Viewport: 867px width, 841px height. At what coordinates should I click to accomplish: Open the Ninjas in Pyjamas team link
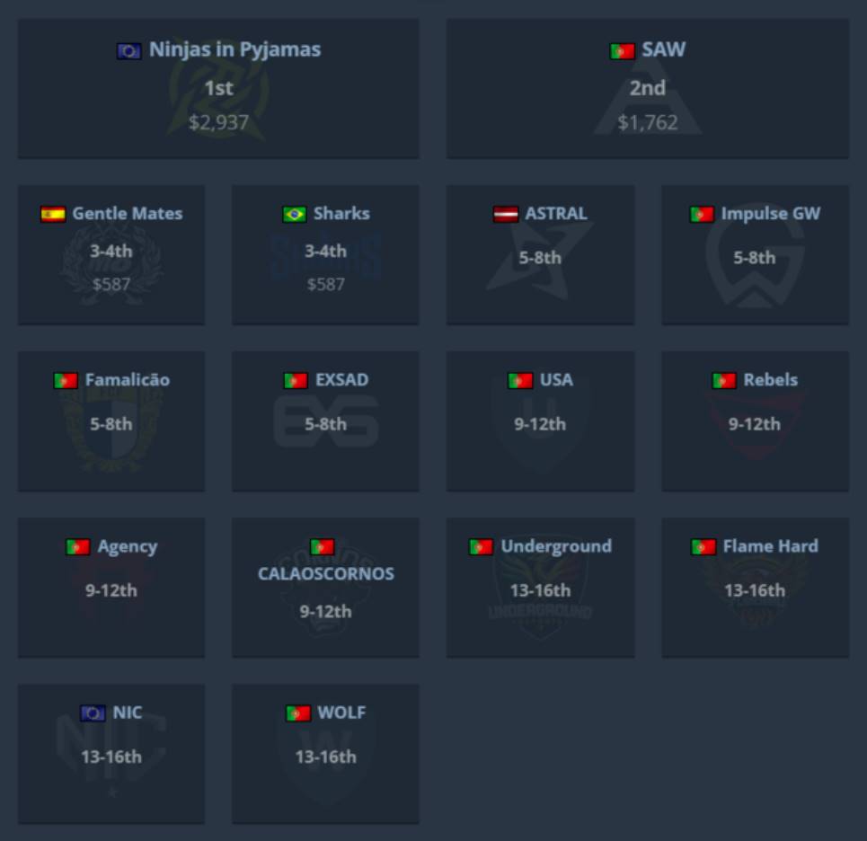(x=235, y=50)
